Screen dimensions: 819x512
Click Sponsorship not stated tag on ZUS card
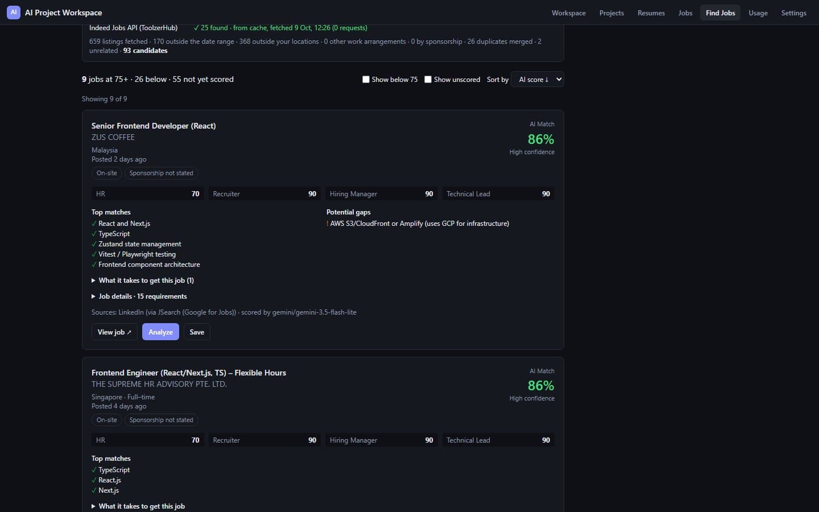click(161, 173)
